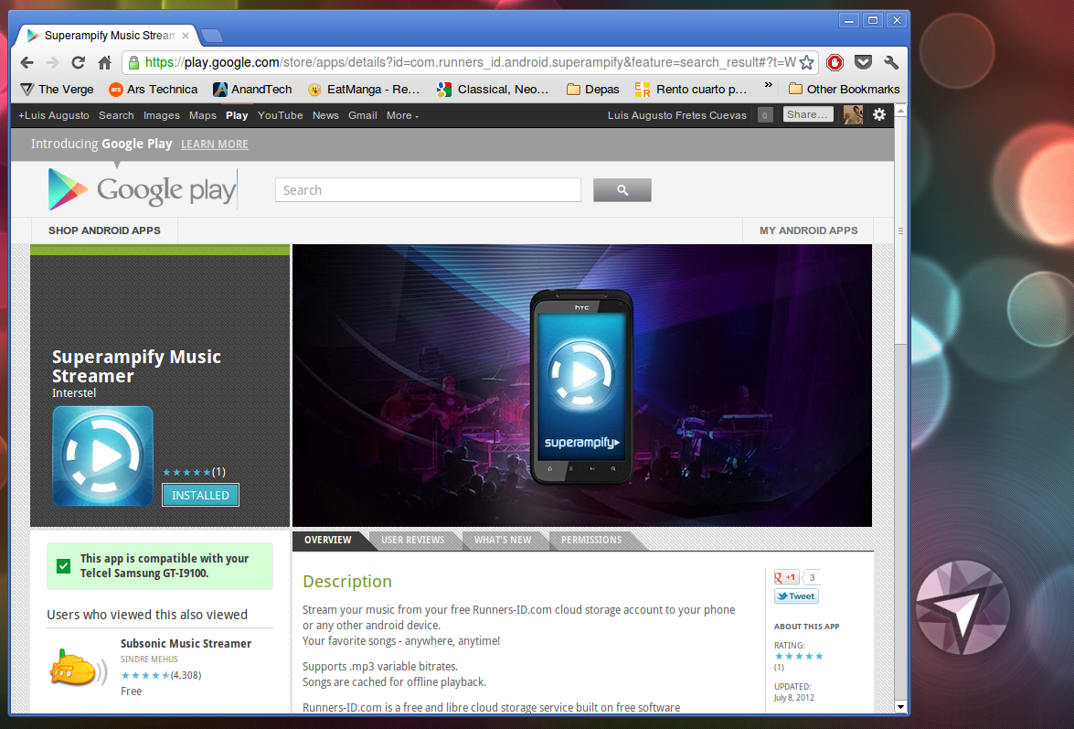
Task: Open the EatManga bookmark
Action: click(x=364, y=89)
